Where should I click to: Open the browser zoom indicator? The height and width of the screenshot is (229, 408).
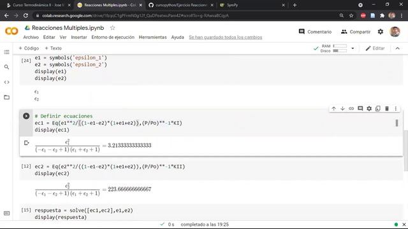342,15
